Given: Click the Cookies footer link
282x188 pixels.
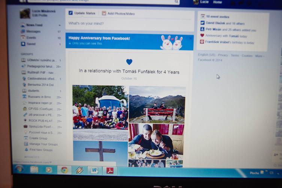Looking at the screenshot, I should pos(247,56).
